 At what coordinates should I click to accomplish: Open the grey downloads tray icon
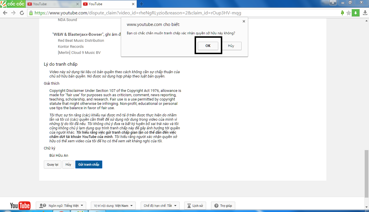365,13
